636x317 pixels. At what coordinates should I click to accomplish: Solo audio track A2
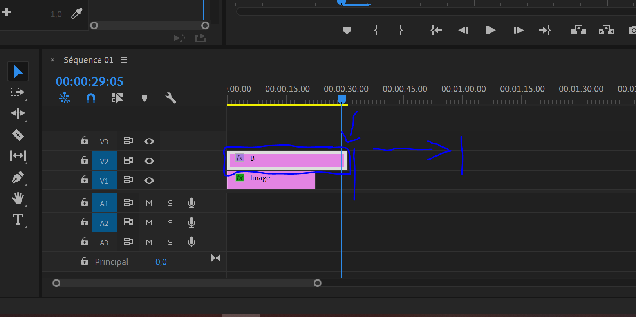pyautogui.click(x=170, y=223)
